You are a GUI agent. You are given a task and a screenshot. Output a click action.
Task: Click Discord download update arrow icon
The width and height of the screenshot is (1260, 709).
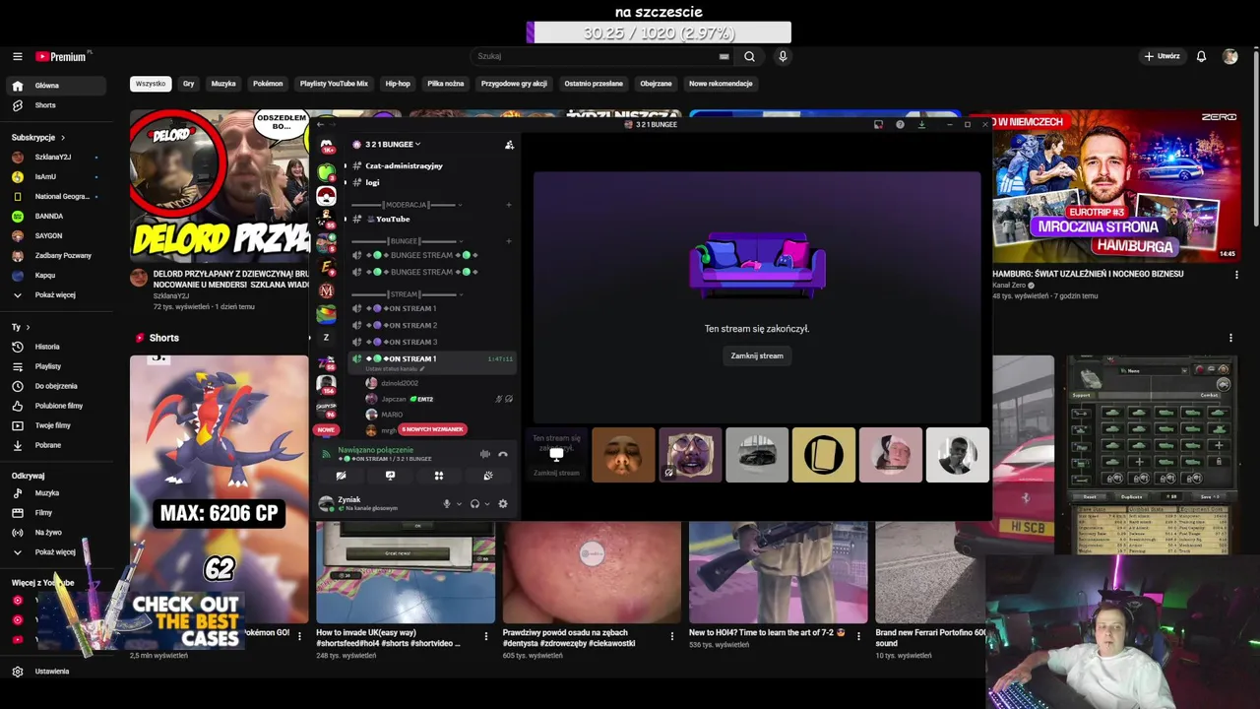[921, 124]
